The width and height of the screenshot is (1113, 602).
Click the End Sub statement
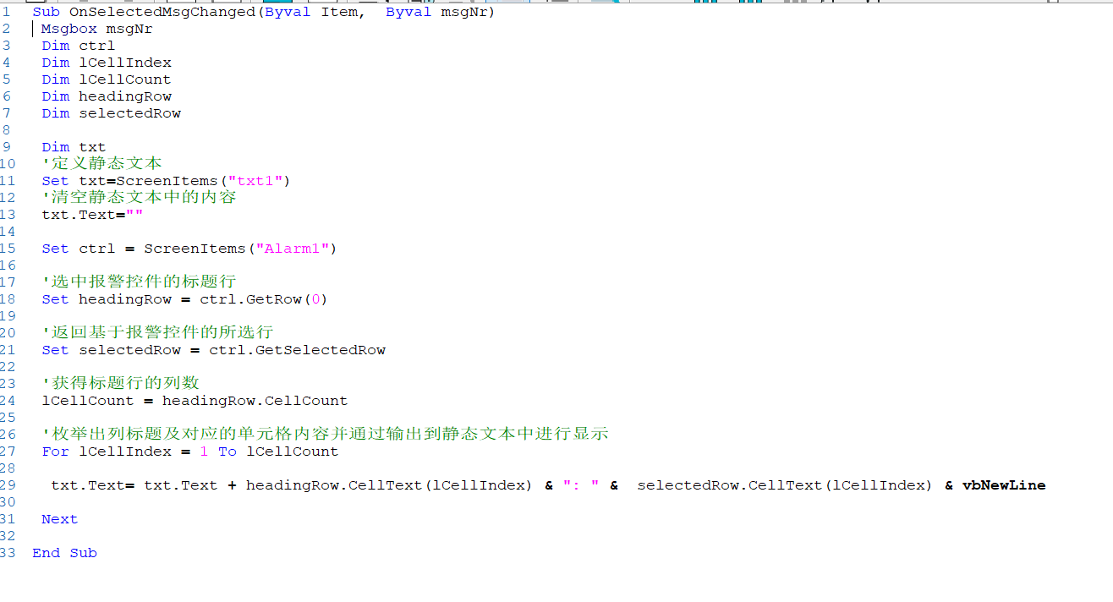pos(64,553)
